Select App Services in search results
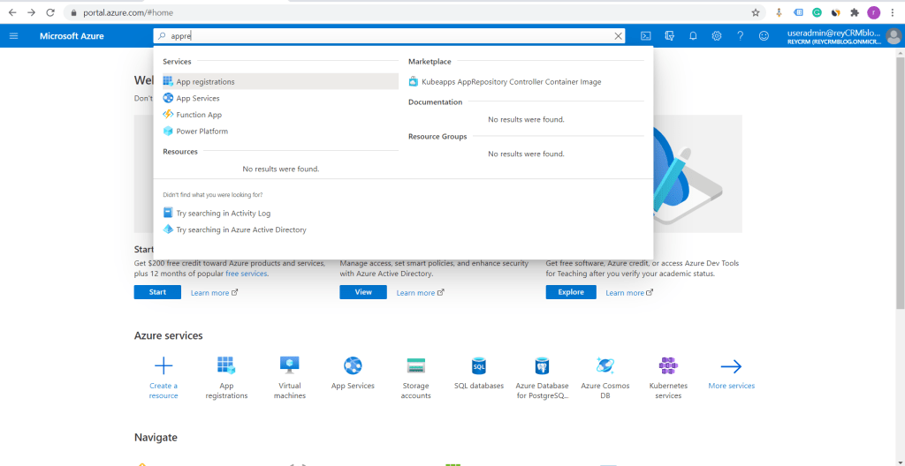Image resolution: width=905 pixels, height=466 pixels. pos(197,99)
